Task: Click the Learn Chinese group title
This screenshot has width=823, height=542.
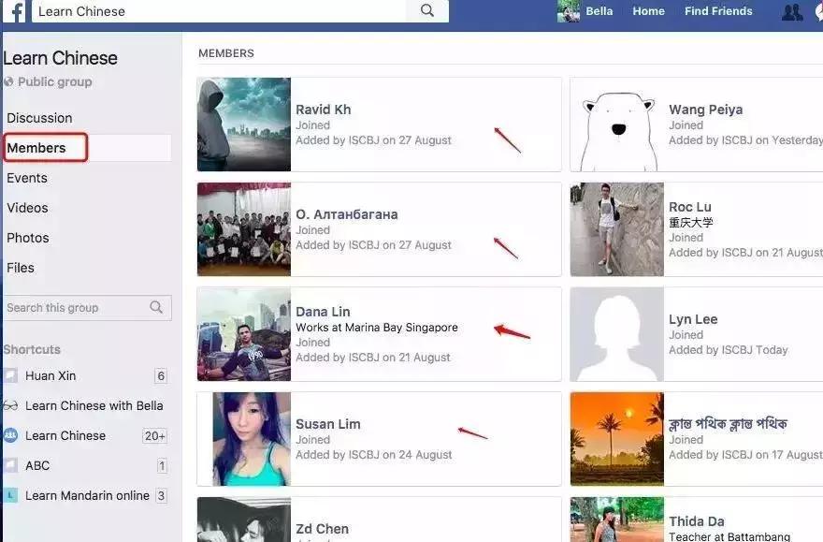Action: point(60,58)
